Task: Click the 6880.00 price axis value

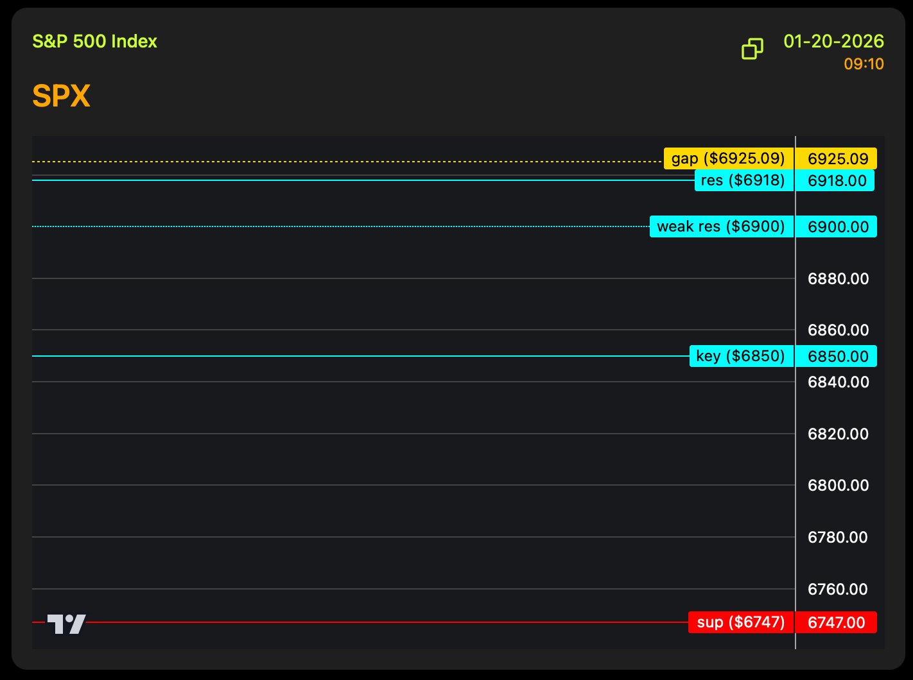Action: tap(838, 279)
